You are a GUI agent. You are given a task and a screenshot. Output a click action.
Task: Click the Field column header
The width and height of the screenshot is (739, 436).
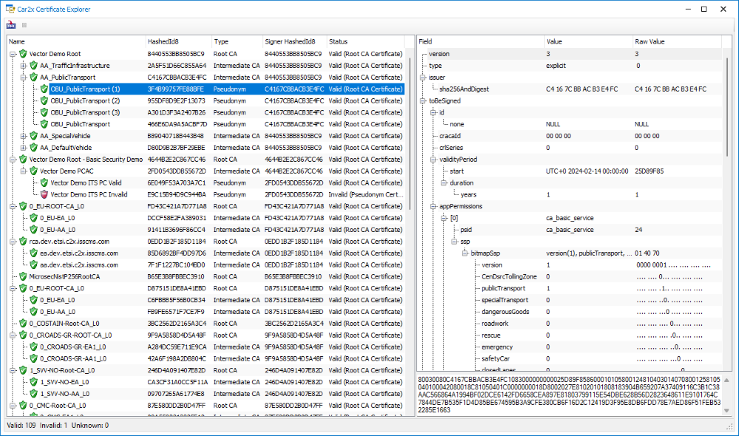(480, 41)
